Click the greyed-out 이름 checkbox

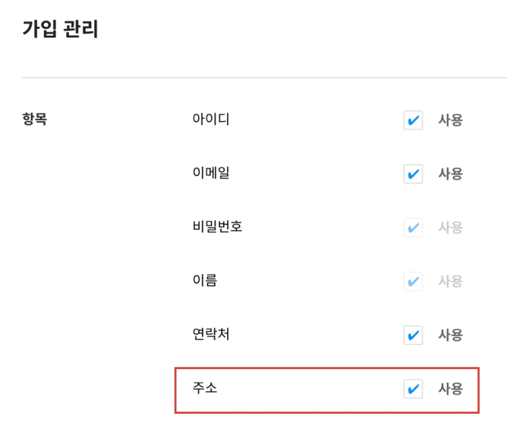click(413, 281)
